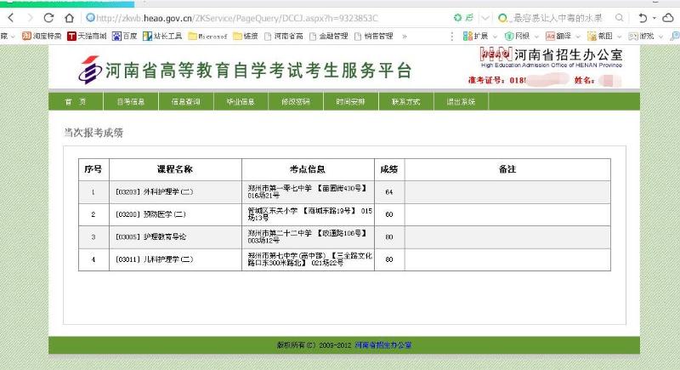Click the 备注 column header
Viewport: 680px width, 370px height.
click(507, 169)
